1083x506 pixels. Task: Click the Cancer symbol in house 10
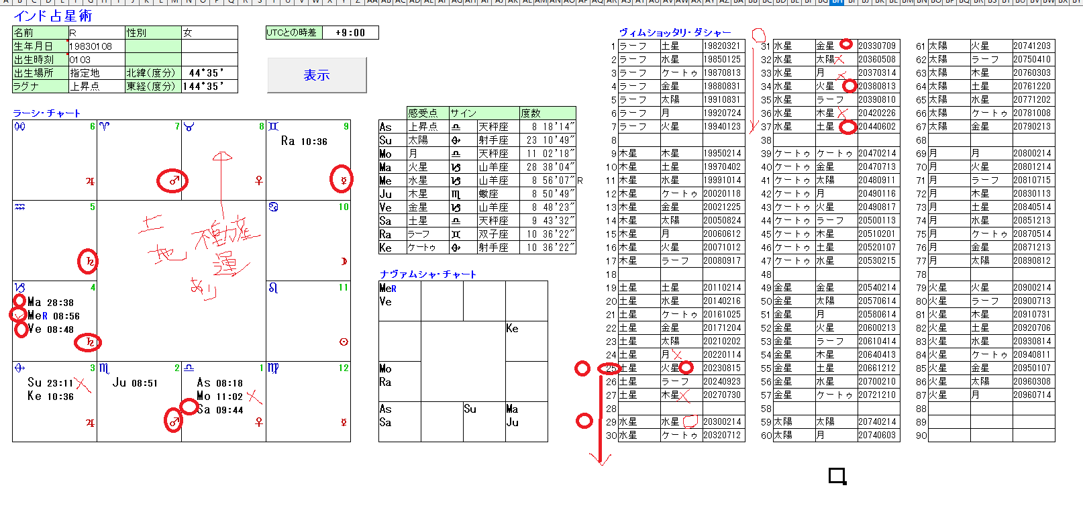pos(273,207)
